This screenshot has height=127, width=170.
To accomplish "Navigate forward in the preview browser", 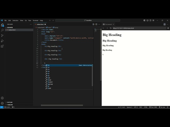I will (x=107, y=28).
